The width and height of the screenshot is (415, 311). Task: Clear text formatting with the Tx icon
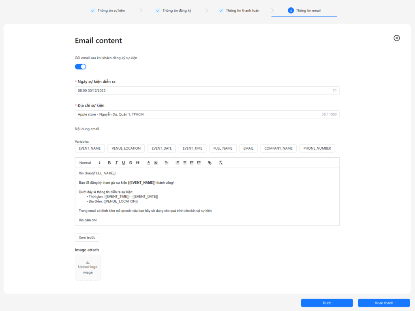pos(220,163)
